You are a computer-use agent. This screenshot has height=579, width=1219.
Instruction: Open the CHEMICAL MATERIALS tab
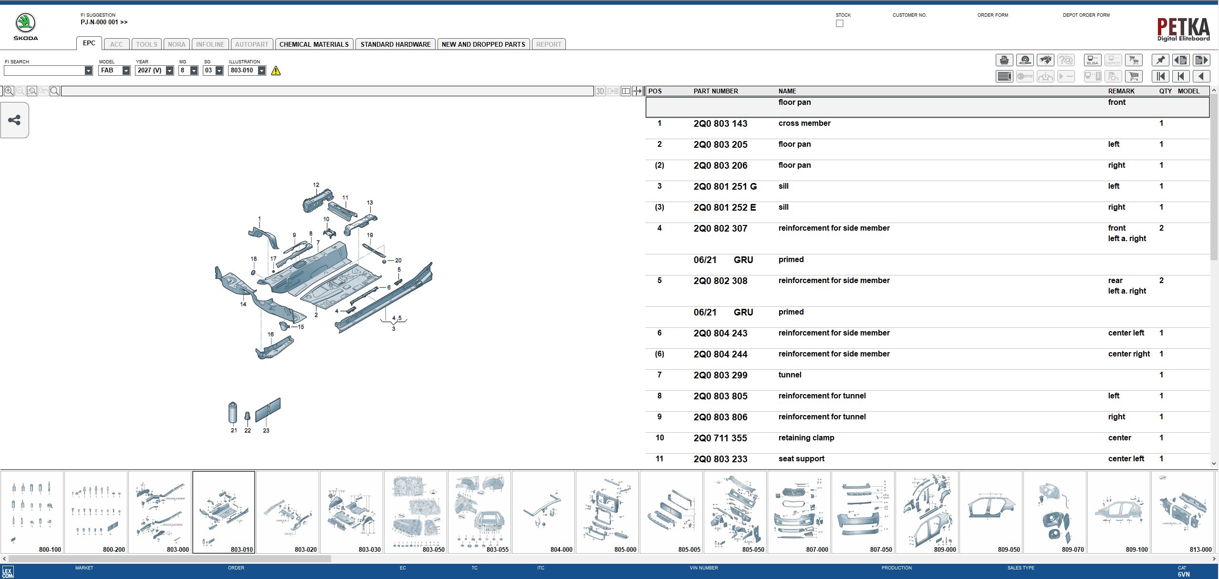[314, 44]
